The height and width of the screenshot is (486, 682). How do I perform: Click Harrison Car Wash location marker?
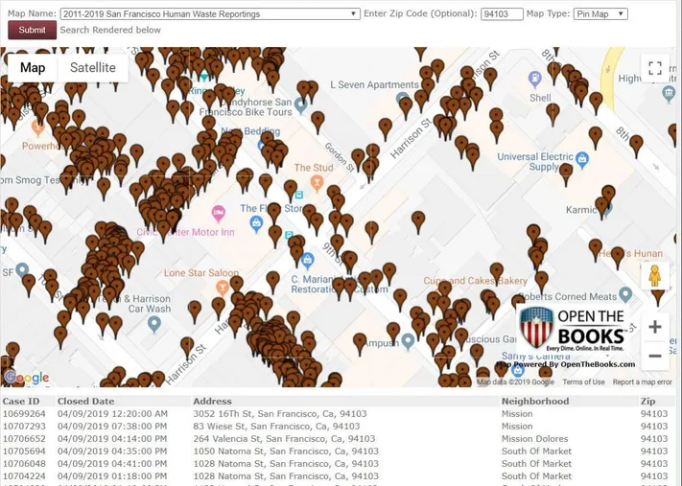[x=154, y=324]
